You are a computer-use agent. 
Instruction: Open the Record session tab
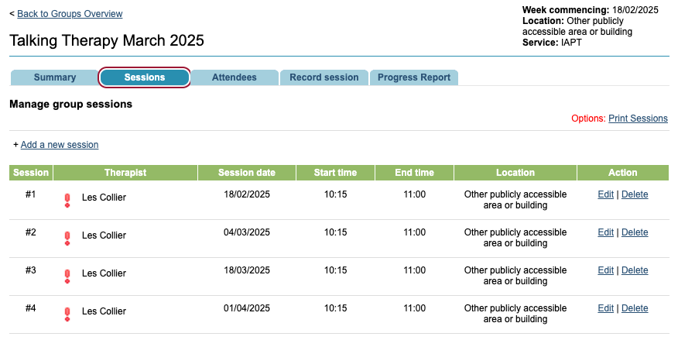[324, 77]
